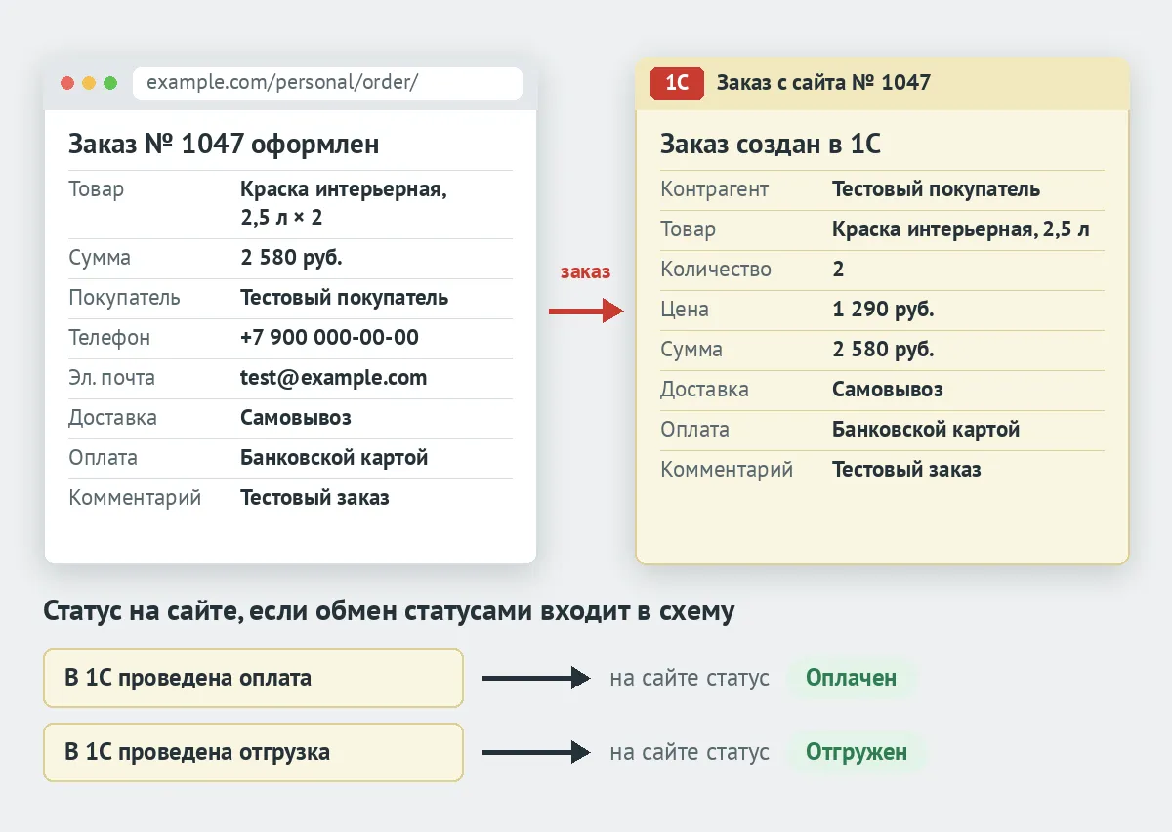Click 'на сайте статус' text beside Отгружен

[690, 752]
